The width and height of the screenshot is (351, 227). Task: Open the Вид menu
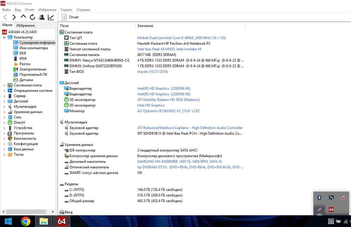click(18, 9)
